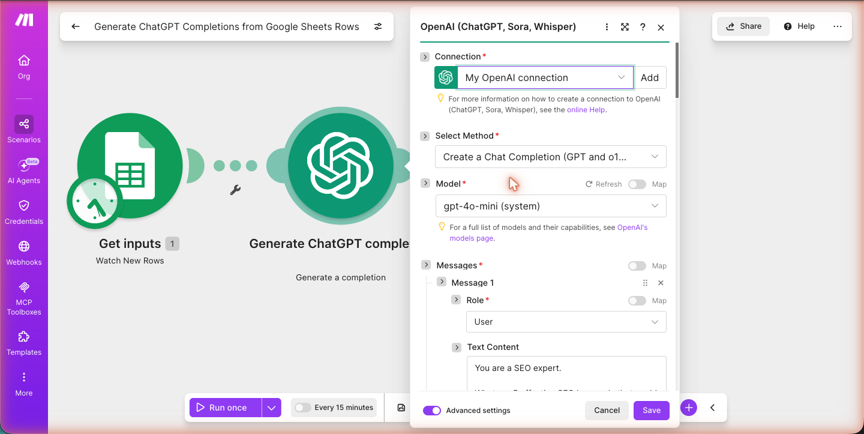Click into the Text Content text area
864x434 pixels.
click(x=566, y=373)
